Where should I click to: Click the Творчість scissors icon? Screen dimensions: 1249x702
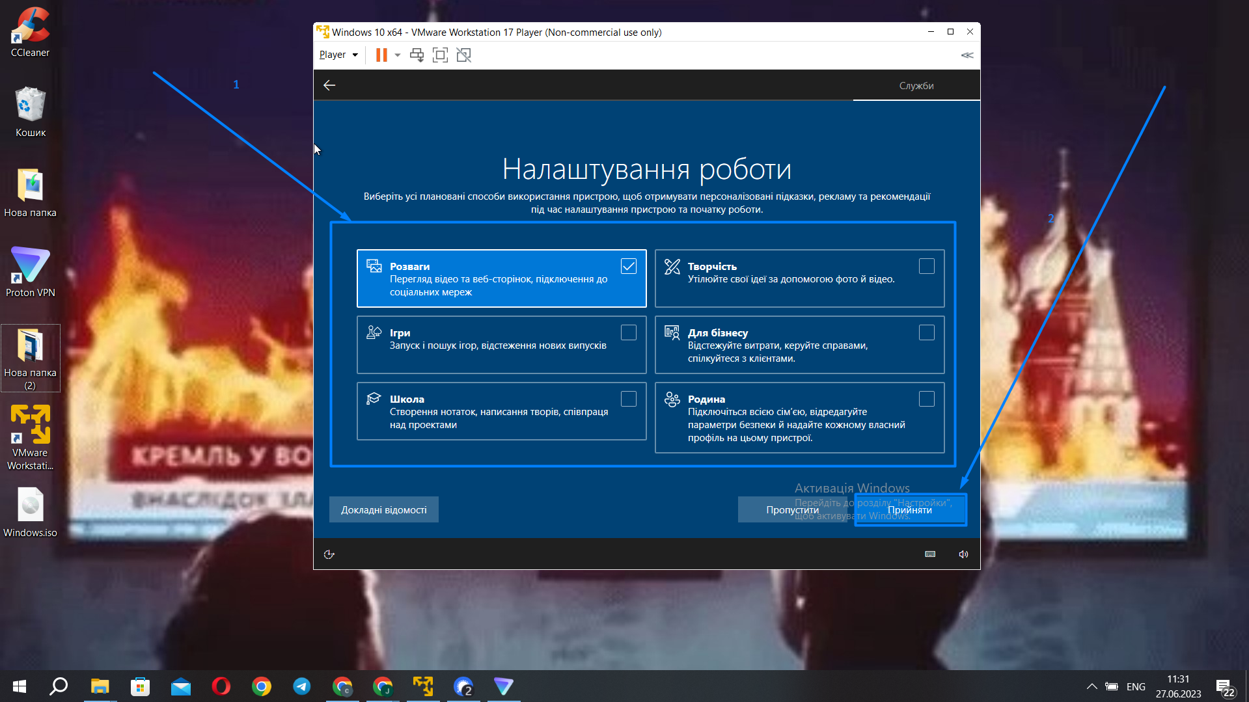(x=672, y=266)
